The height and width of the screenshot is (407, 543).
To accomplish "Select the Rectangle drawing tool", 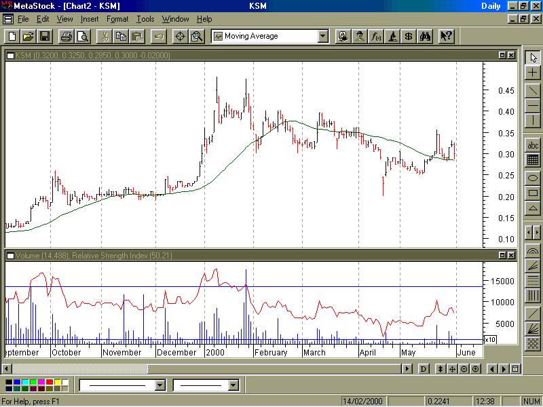I will [533, 193].
